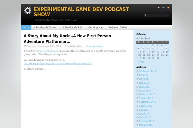The width and height of the screenshot is (193, 128).
Task: Open May 2013 archive
Action: (x=144, y=114)
